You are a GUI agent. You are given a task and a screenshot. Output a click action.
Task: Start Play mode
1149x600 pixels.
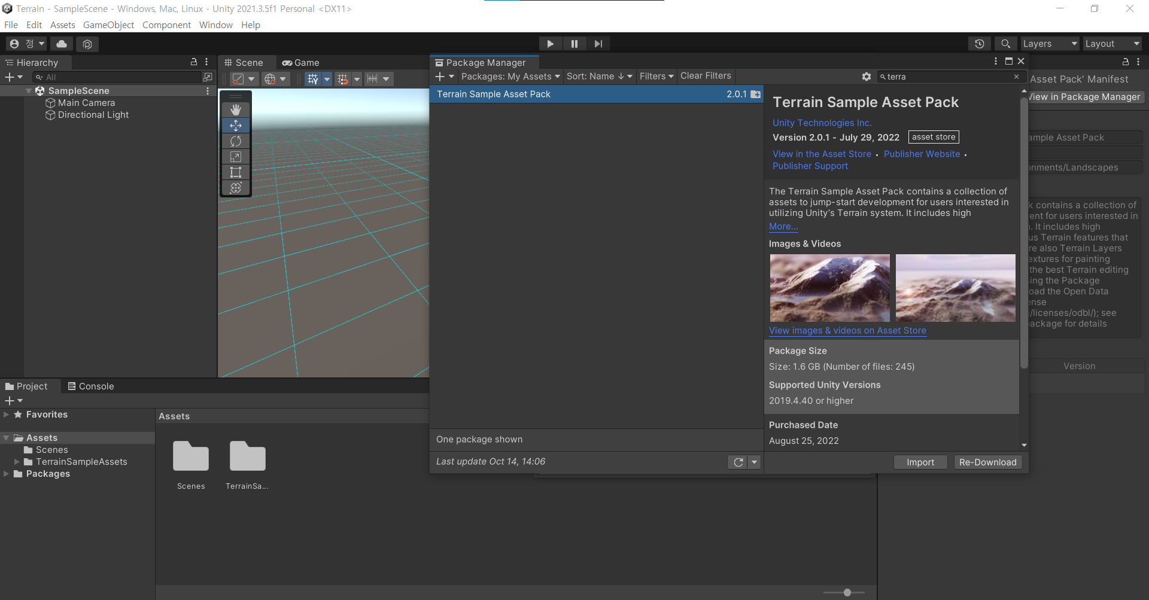coord(550,44)
